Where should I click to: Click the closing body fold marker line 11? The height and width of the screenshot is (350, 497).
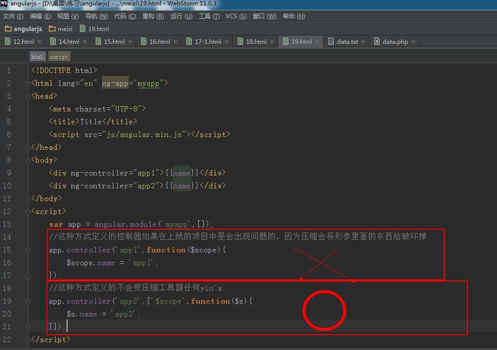coord(28,199)
